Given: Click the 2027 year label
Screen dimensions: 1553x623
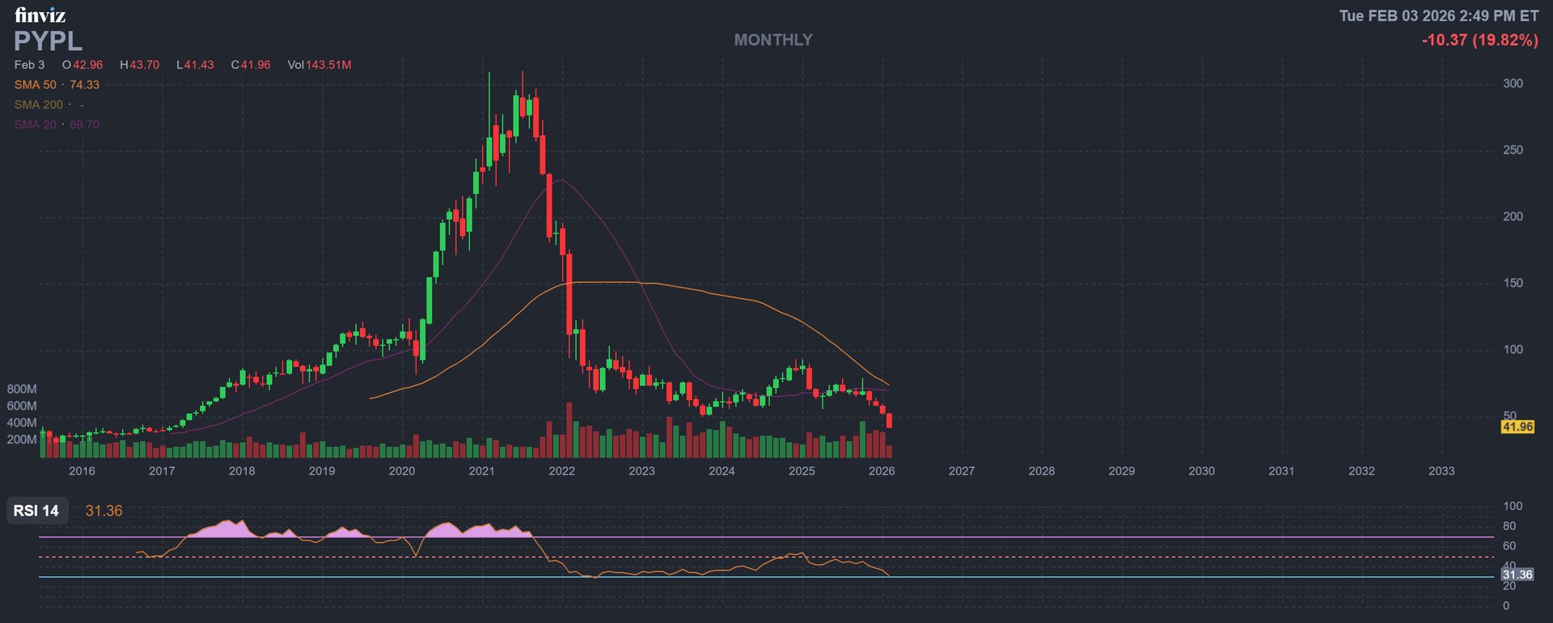Looking at the screenshot, I should tap(962, 471).
